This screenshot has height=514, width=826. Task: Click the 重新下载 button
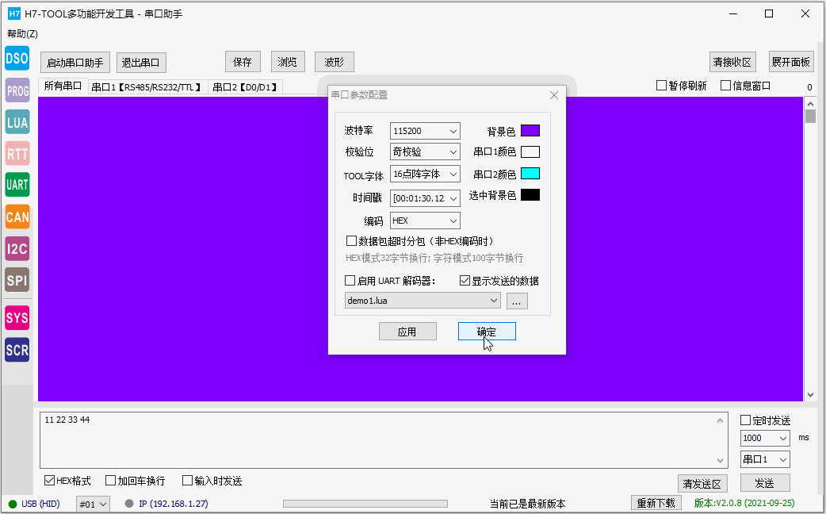click(x=656, y=503)
